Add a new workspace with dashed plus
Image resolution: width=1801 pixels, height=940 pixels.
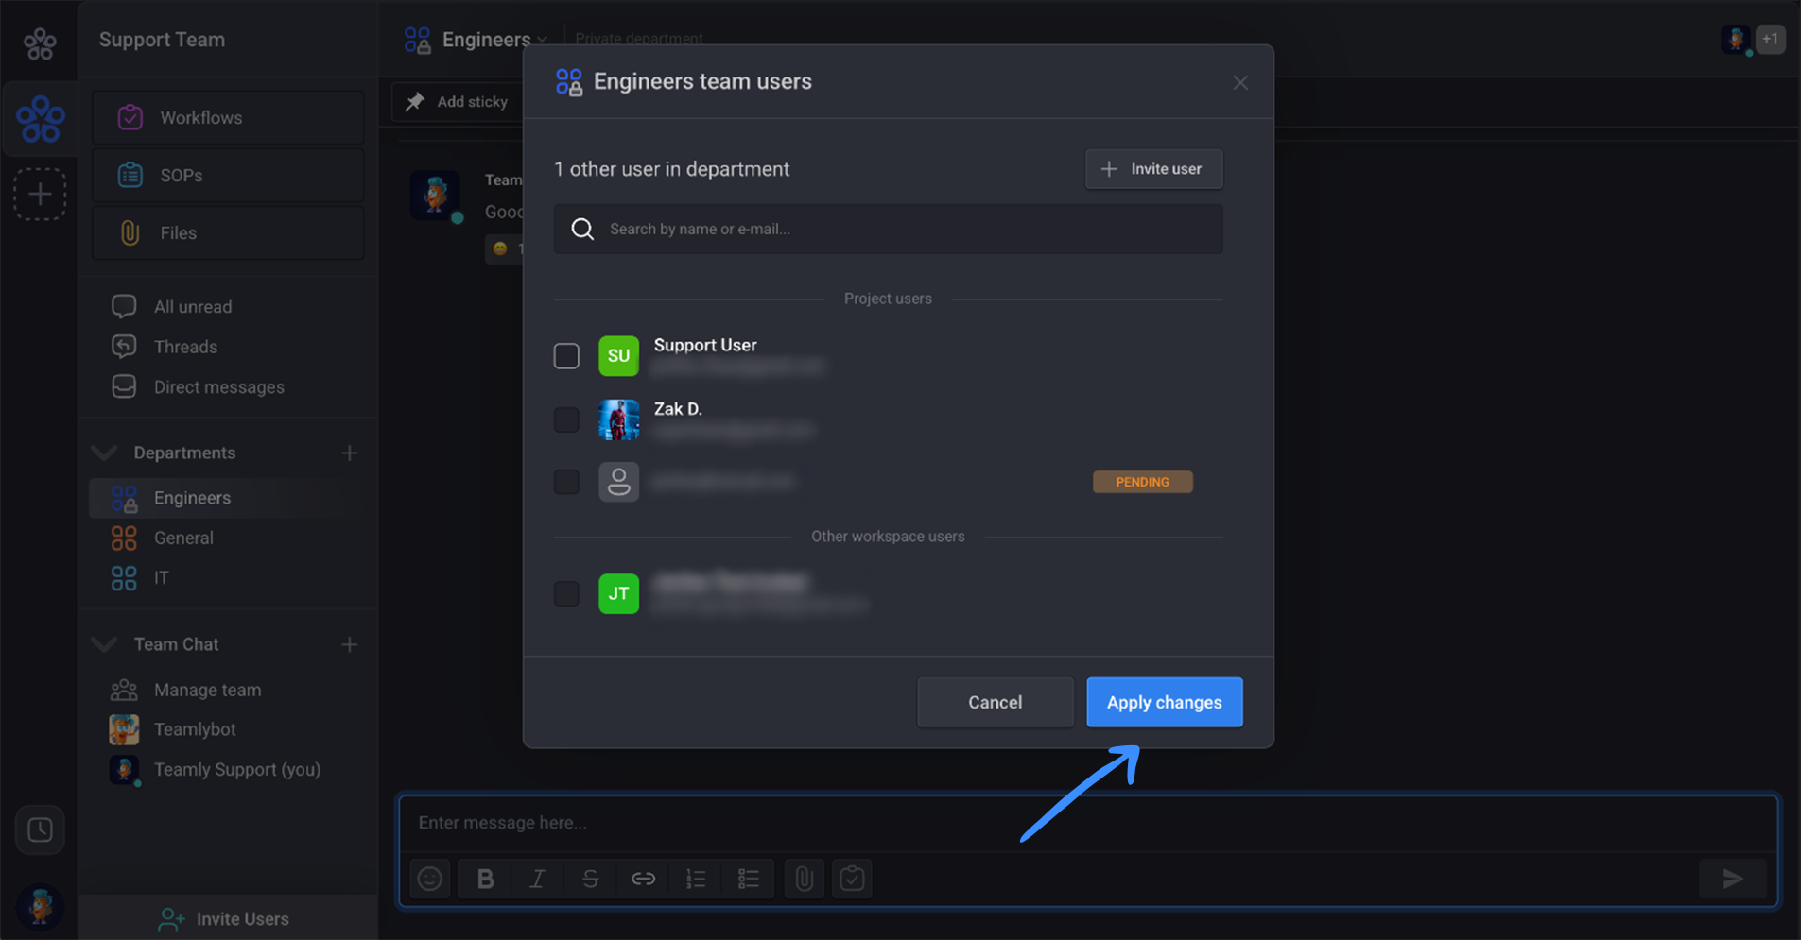40,195
